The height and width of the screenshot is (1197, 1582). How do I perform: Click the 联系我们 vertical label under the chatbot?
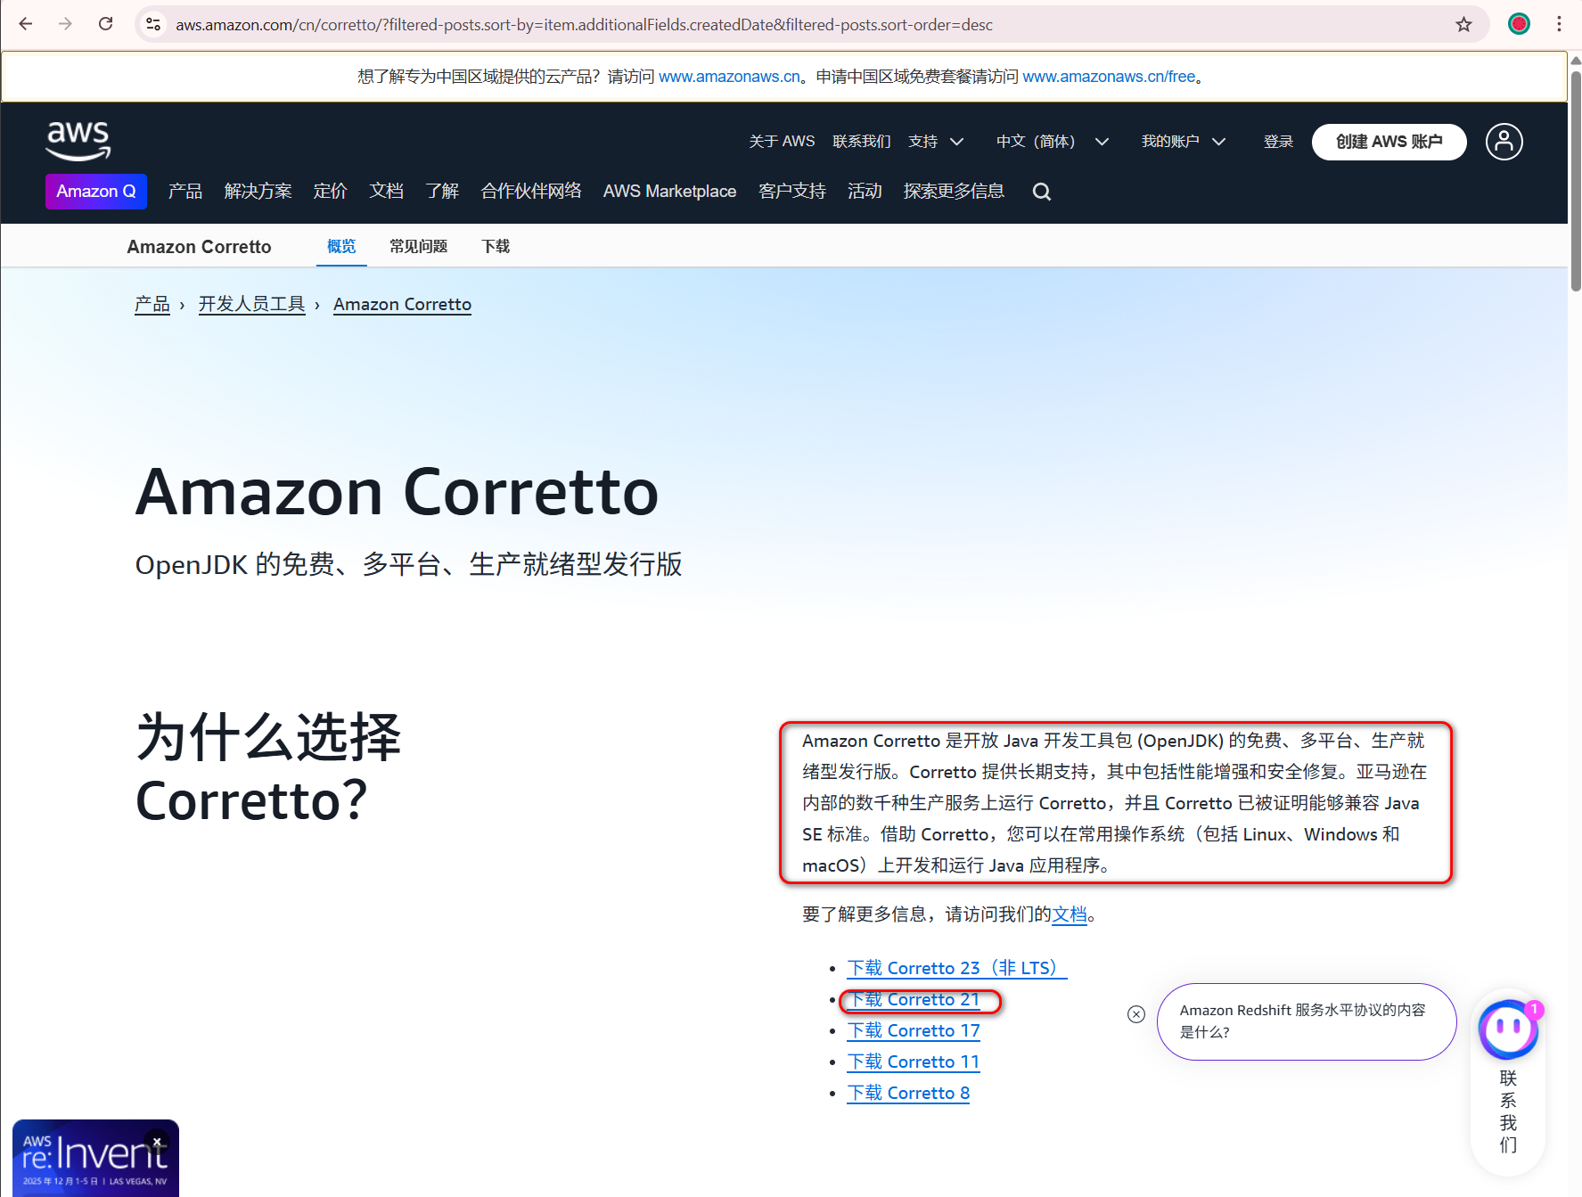[1508, 1111]
